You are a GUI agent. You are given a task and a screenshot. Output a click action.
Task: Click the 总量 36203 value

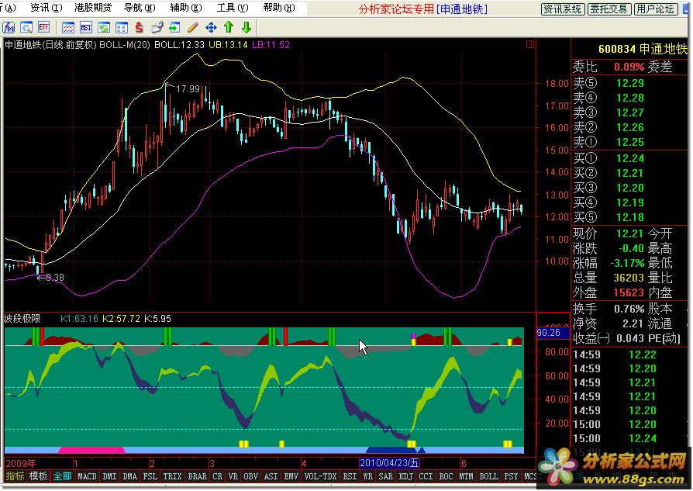pyautogui.click(x=629, y=278)
